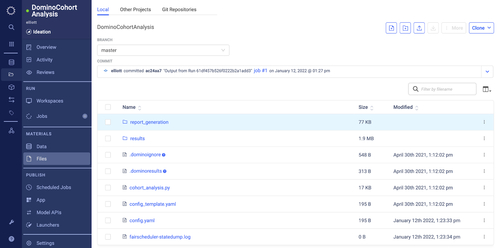
Task: Click the Domino logo icon
Action: pos(11,11)
